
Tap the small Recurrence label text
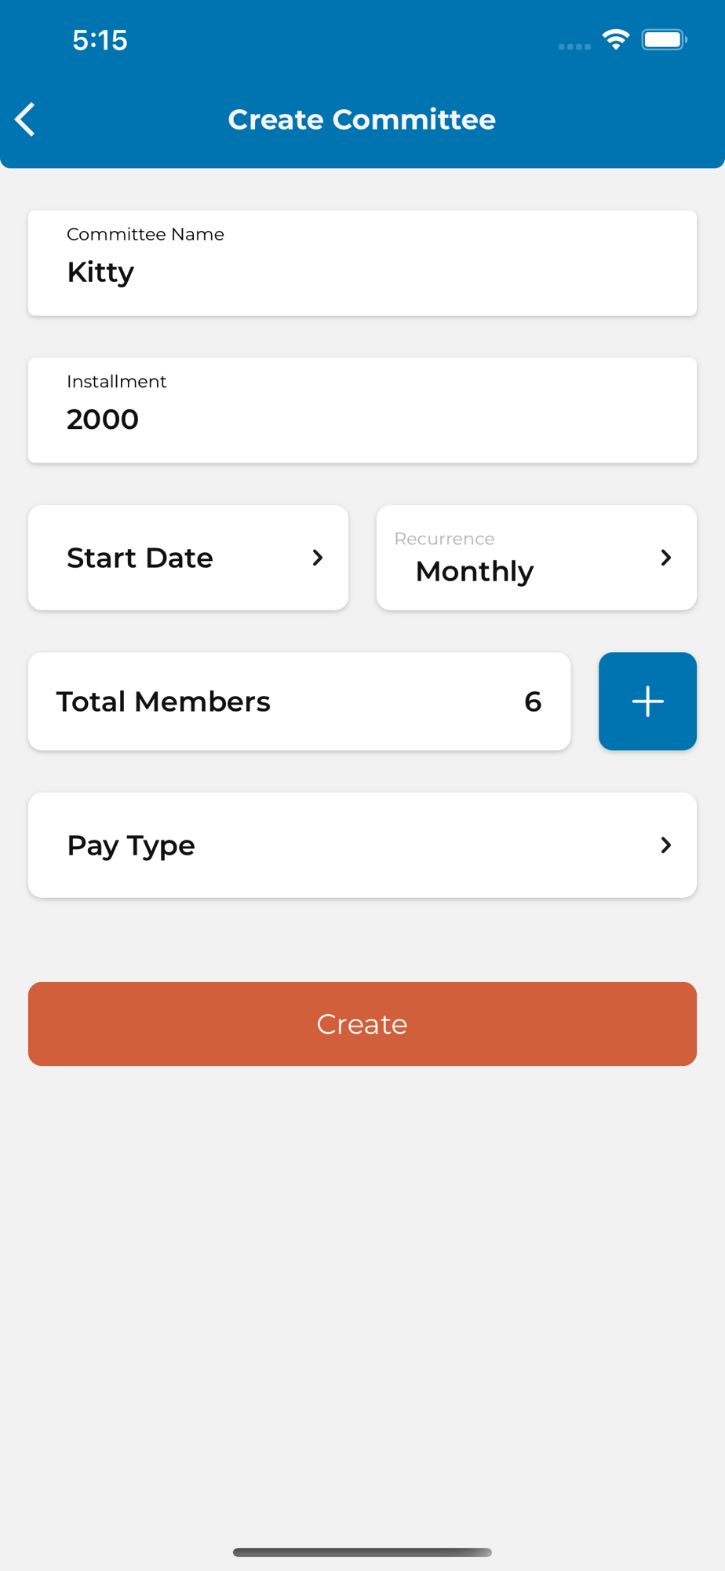[444, 539]
